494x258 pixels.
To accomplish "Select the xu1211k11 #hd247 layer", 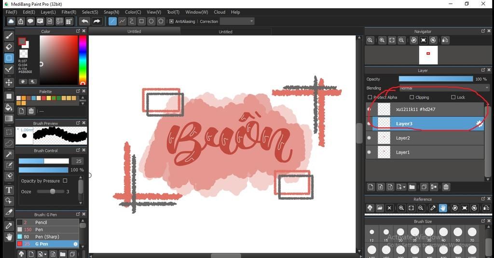I will pyautogui.click(x=425, y=109).
